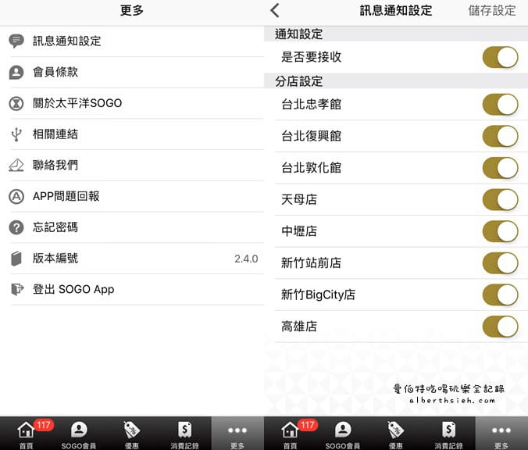This screenshot has width=528, height=450.
Task: Toggle the 台北復興館 switch
Action: tap(501, 136)
